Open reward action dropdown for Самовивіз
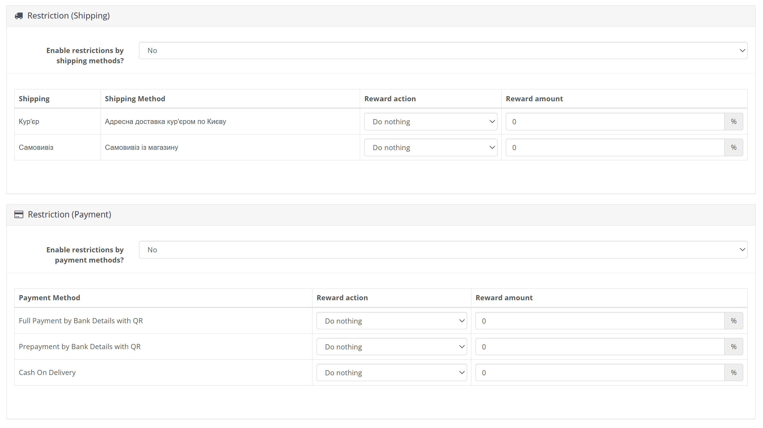This screenshot has height=428, width=763. pyautogui.click(x=431, y=148)
